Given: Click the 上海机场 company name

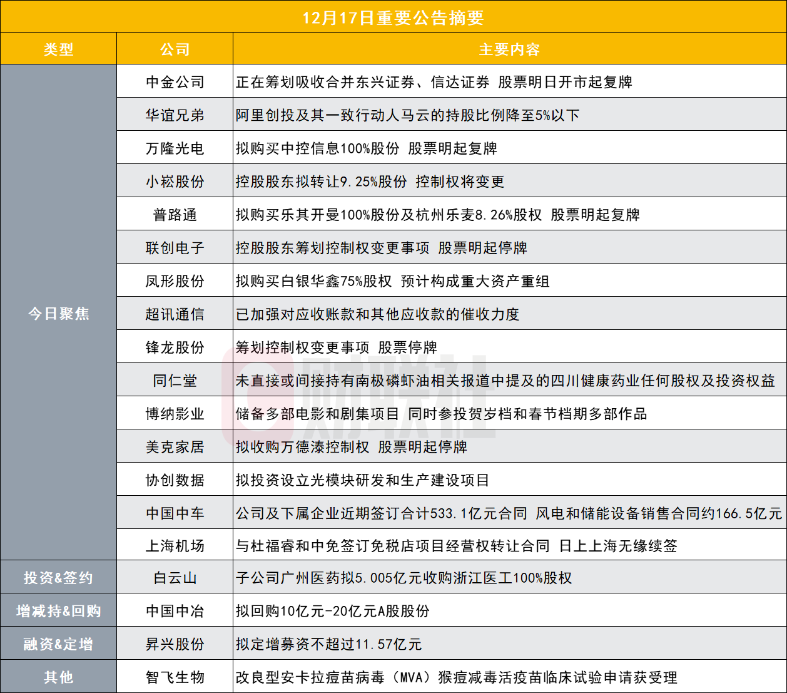Looking at the screenshot, I should click(x=175, y=546).
